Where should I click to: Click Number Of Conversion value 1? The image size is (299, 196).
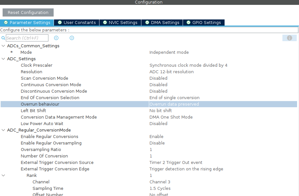(151, 156)
